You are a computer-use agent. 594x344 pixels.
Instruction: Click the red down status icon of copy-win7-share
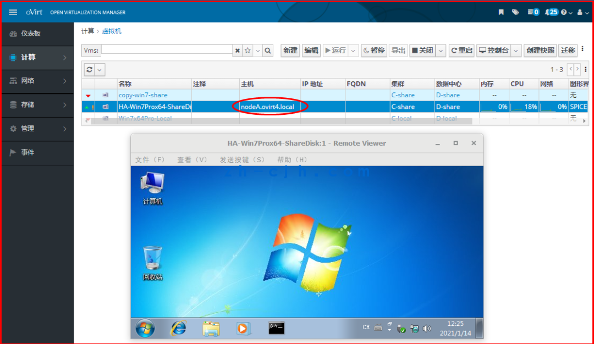(88, 96)
